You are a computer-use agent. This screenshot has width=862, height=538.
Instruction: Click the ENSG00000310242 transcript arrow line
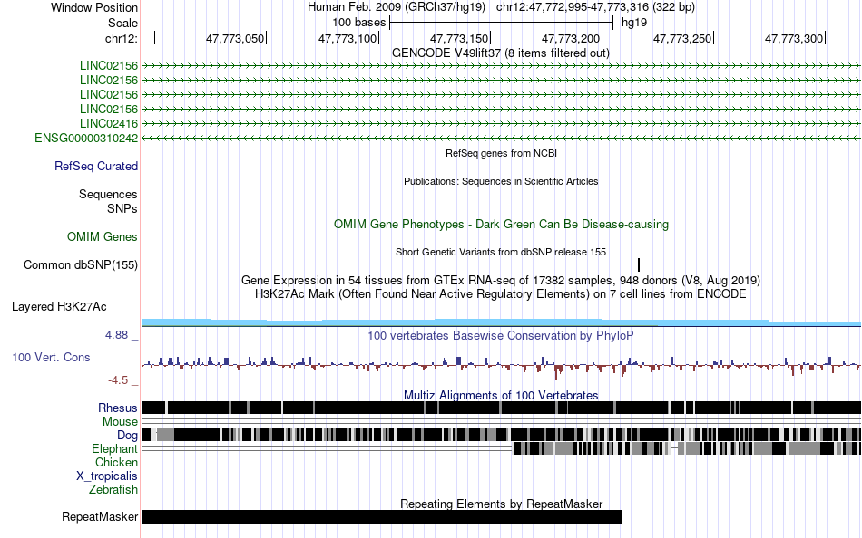(501, 139)
